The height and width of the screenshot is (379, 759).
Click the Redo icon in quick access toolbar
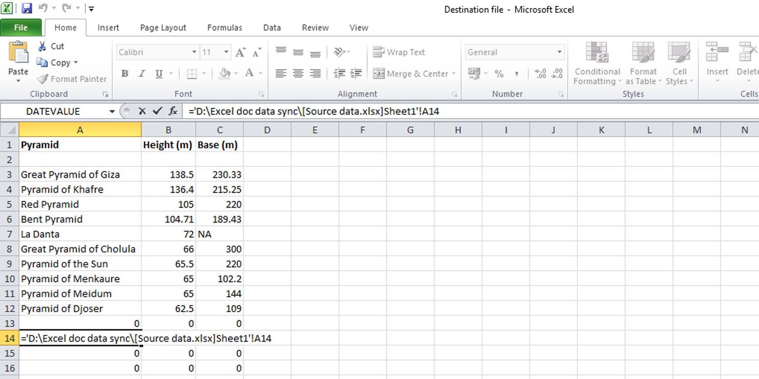66,8
